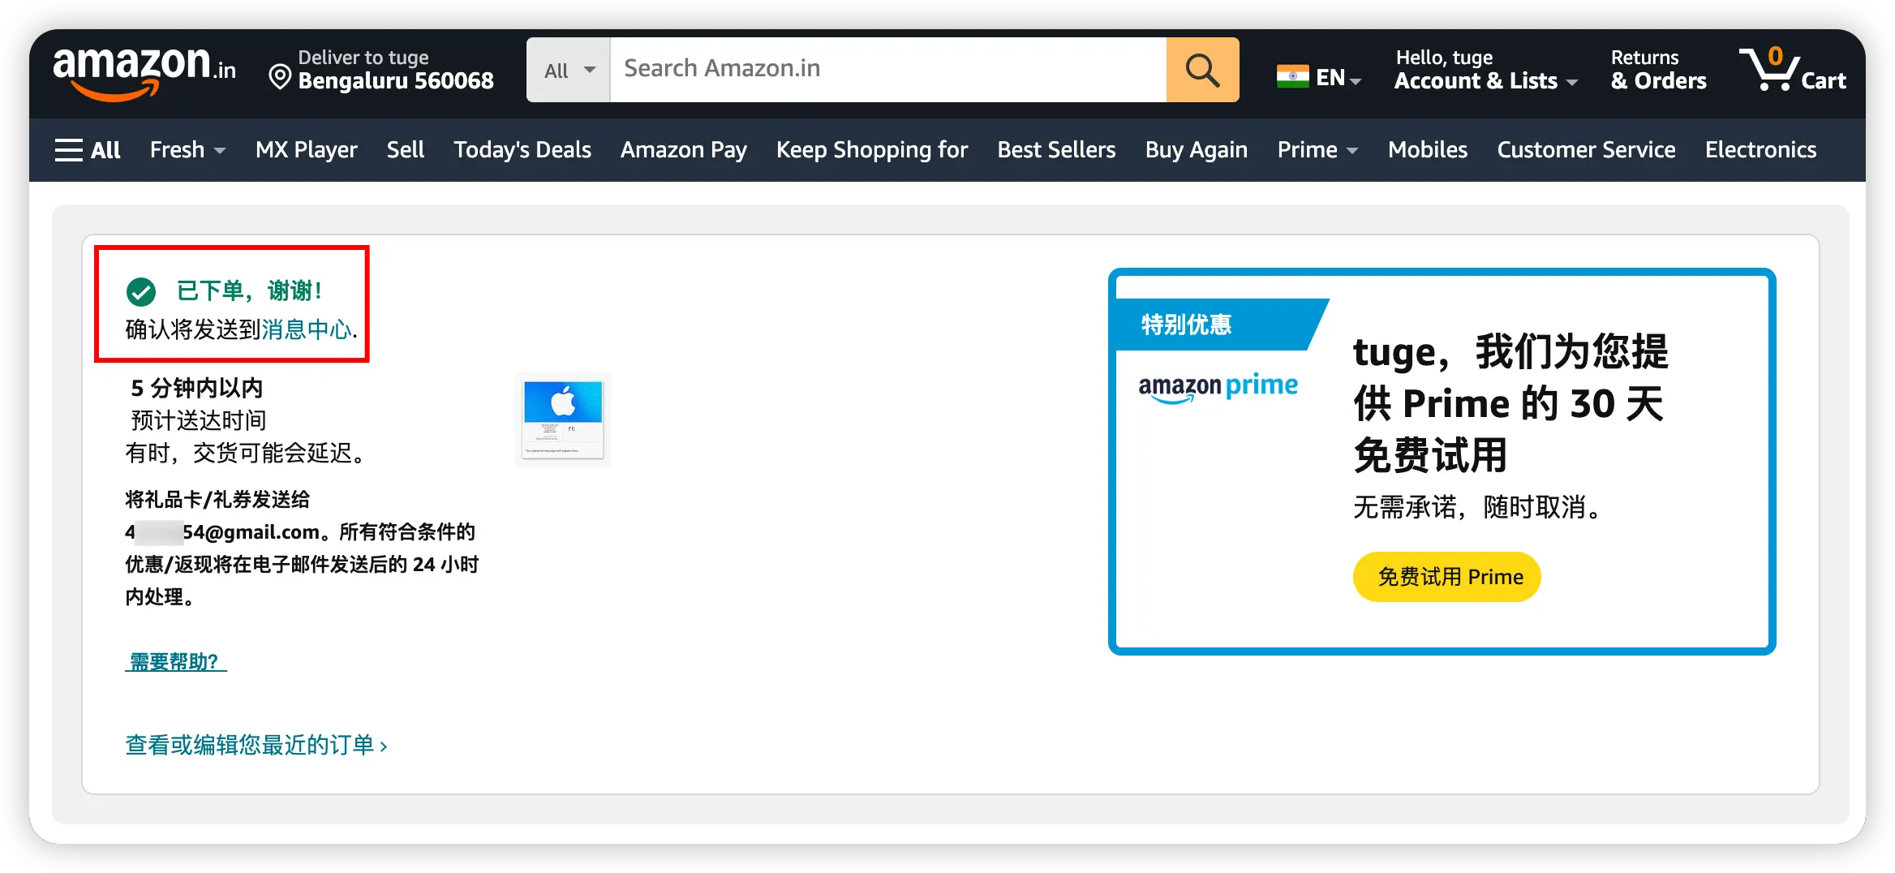1895x873 pixels.
Task: Open Amazon Pay
Action: point(683,150)
